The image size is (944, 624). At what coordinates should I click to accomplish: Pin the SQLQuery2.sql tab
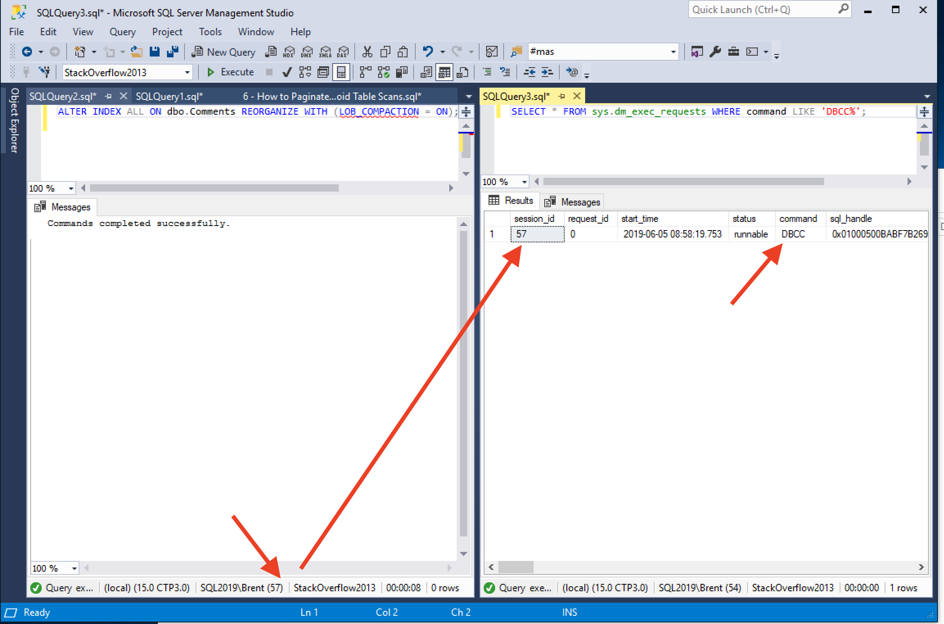108,96
